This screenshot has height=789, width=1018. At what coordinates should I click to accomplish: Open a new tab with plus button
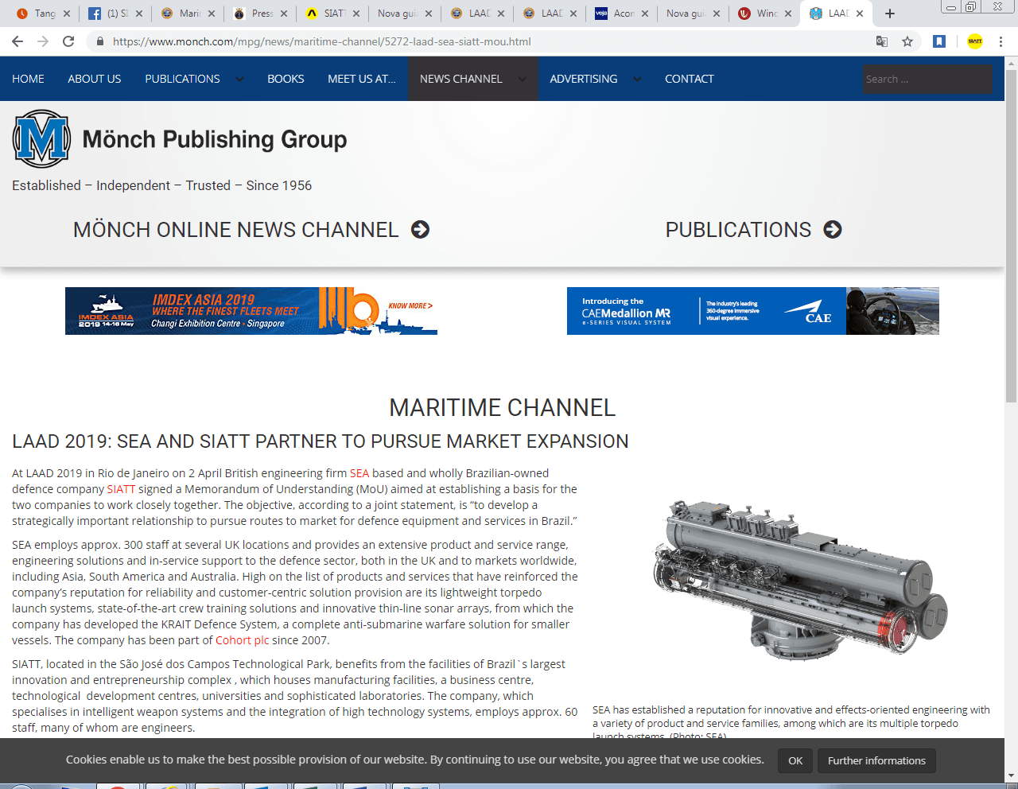coord(890,14)
